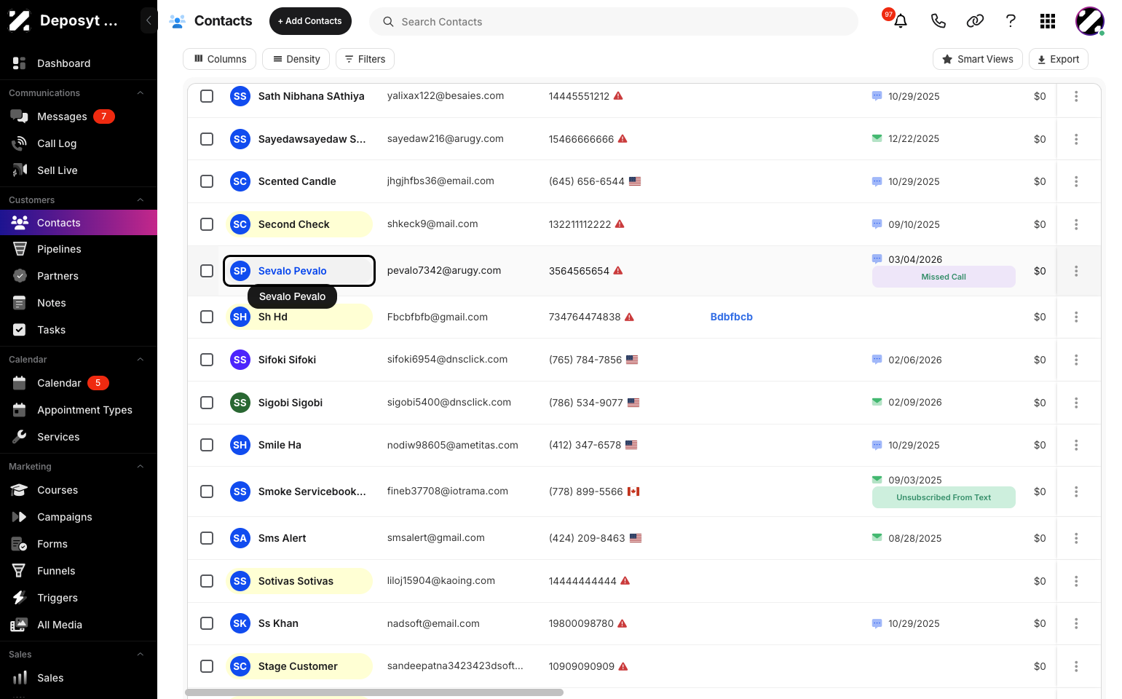1122x699 pixels.
Task: Open row actions menu for Sath Nibhana SAthiya
Action: click(x=1076, y=96)
